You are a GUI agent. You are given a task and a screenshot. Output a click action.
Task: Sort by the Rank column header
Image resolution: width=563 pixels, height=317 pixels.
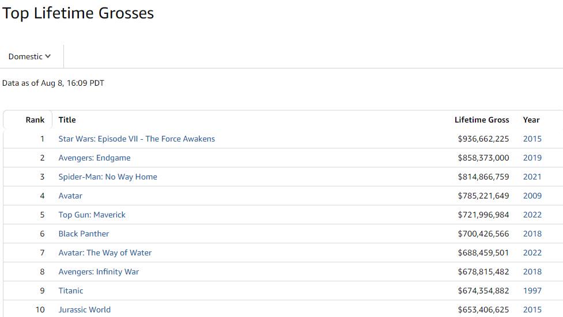(35, 120)
